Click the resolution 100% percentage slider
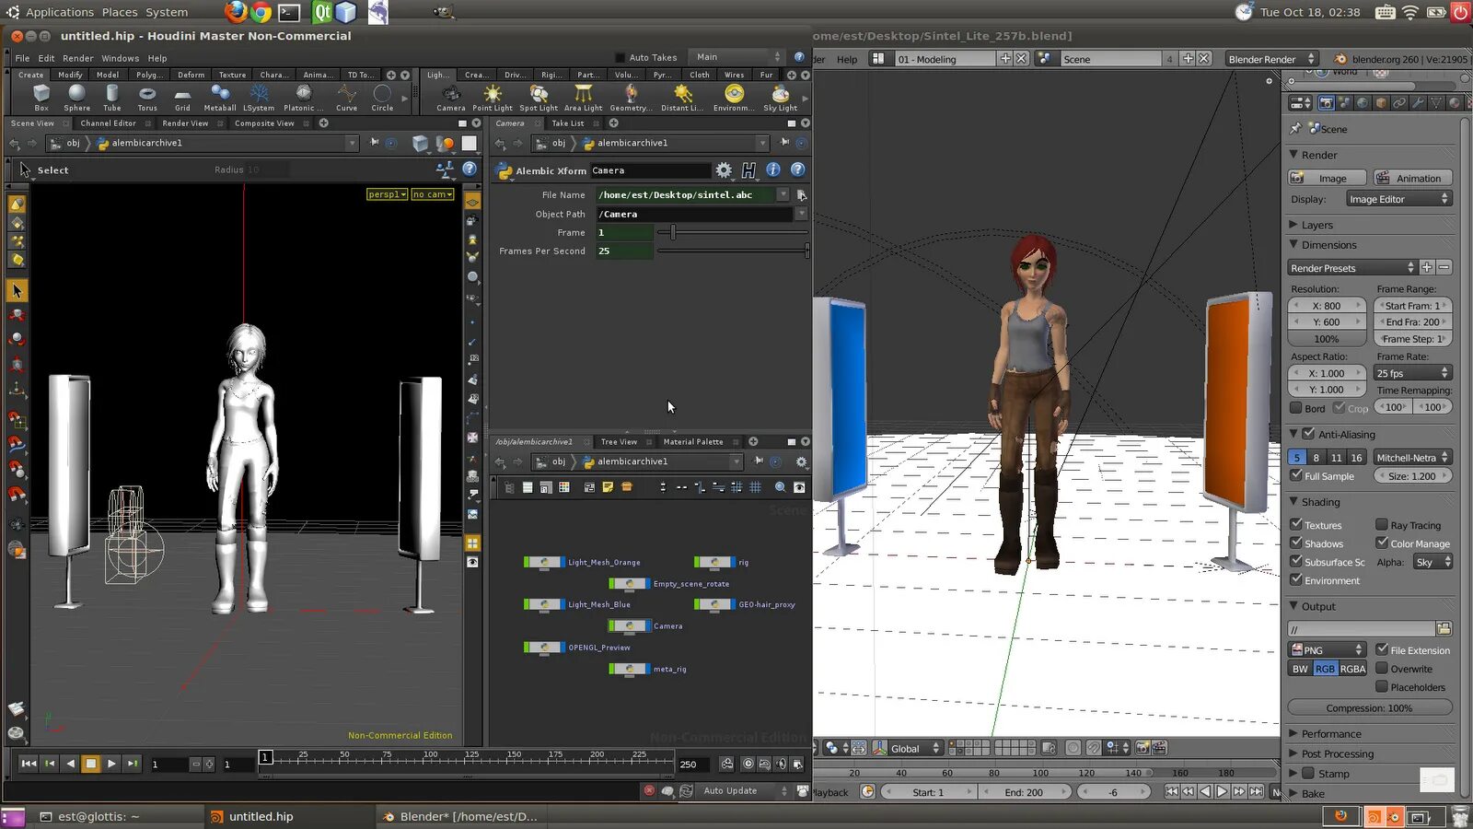 (x=1327, y=339)
